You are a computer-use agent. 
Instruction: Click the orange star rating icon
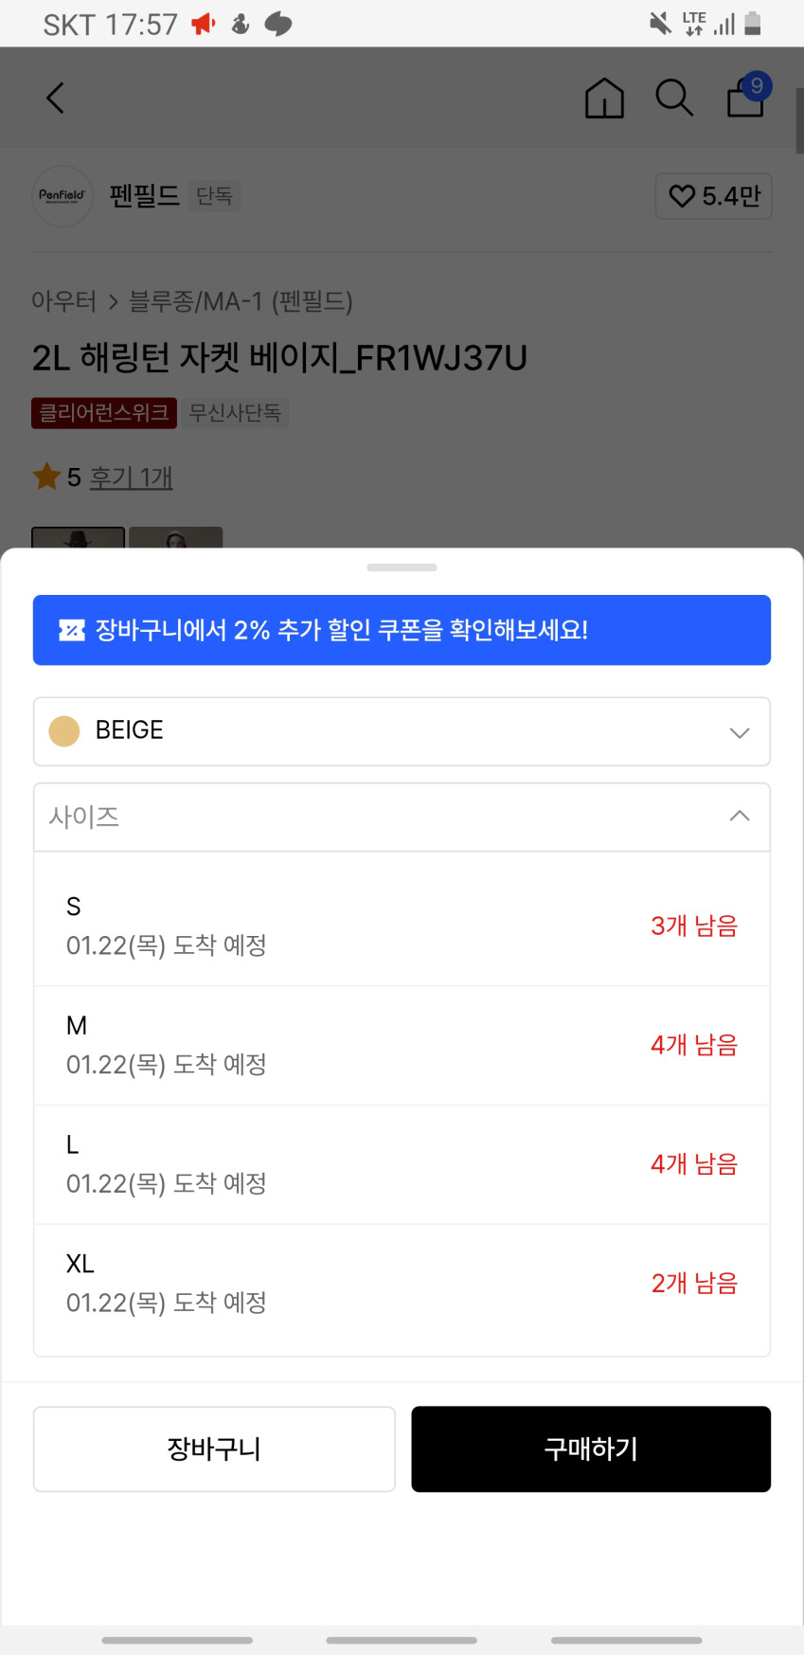click(x=46, y=477)
